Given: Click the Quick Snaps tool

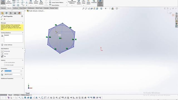Looking at the screenshot, I should (84, 2).
